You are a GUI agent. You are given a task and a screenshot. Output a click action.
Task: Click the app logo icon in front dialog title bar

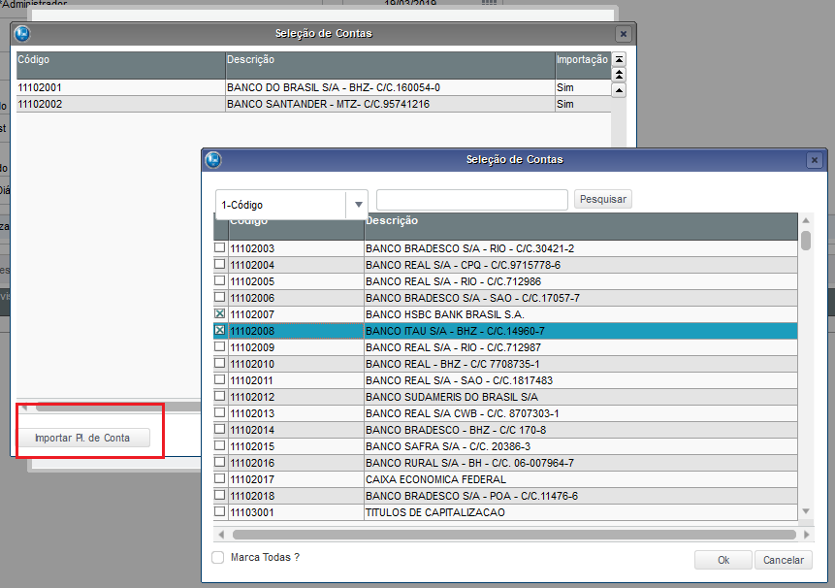coord(213,160)
